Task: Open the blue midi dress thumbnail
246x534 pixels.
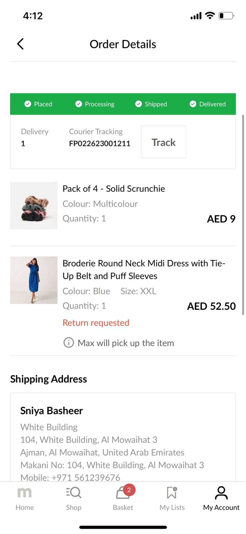Action: coord(34,280)
